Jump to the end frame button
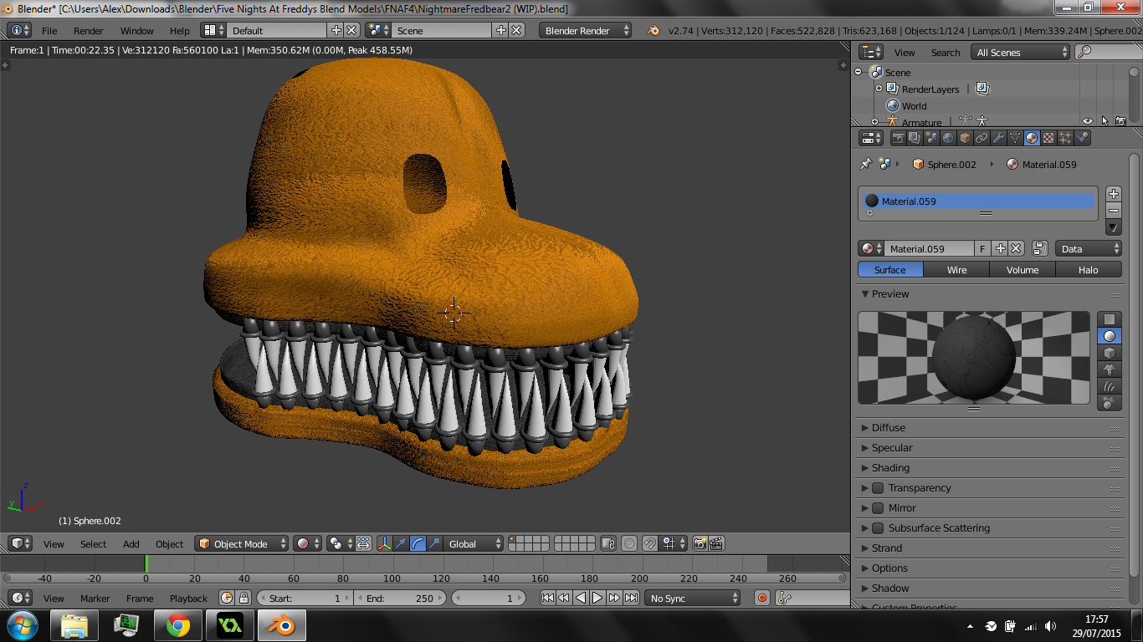Screen dimensions: 1143x642 [631, 598]
